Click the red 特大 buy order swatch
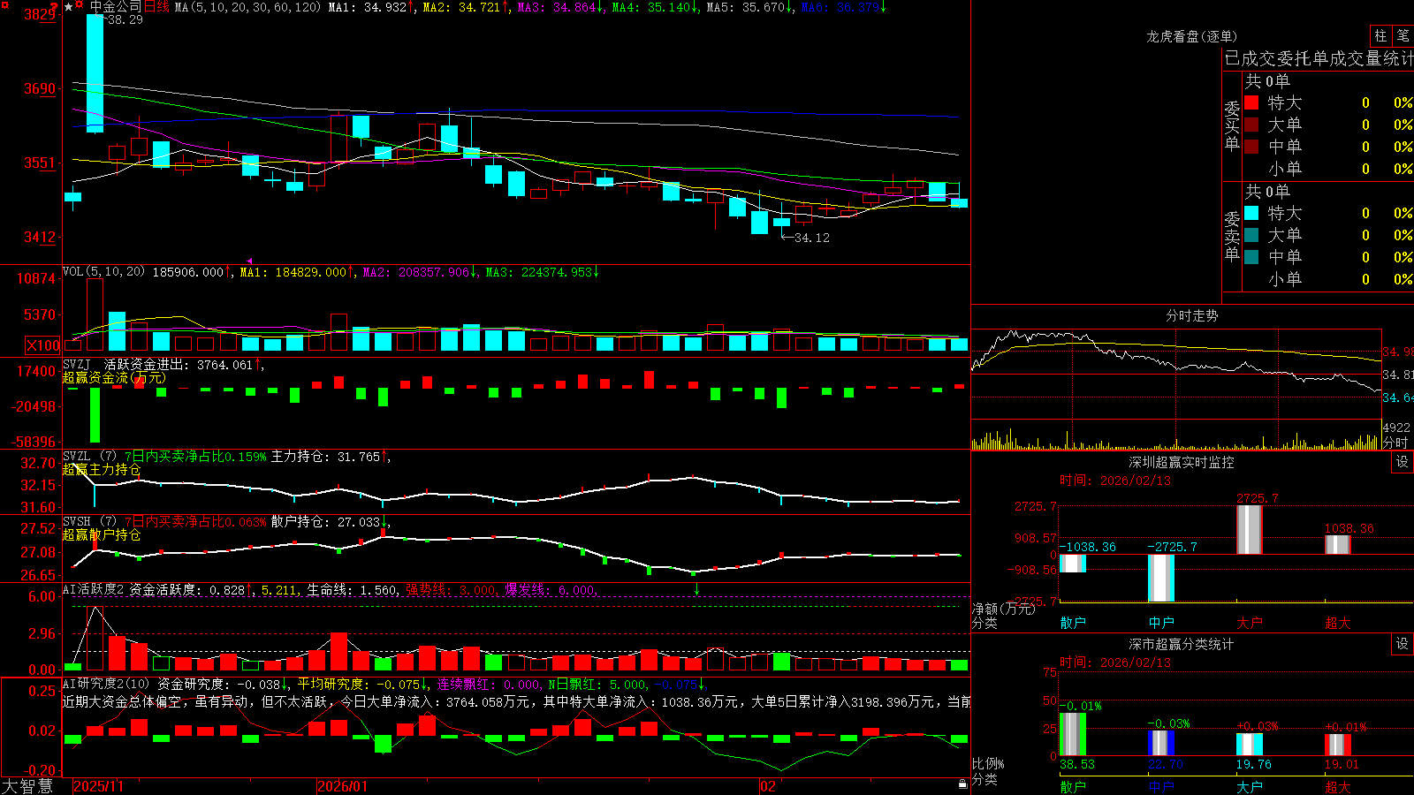 click(1251, 102)
